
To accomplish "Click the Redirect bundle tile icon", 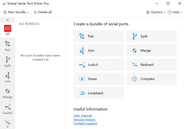I will 134,65.
